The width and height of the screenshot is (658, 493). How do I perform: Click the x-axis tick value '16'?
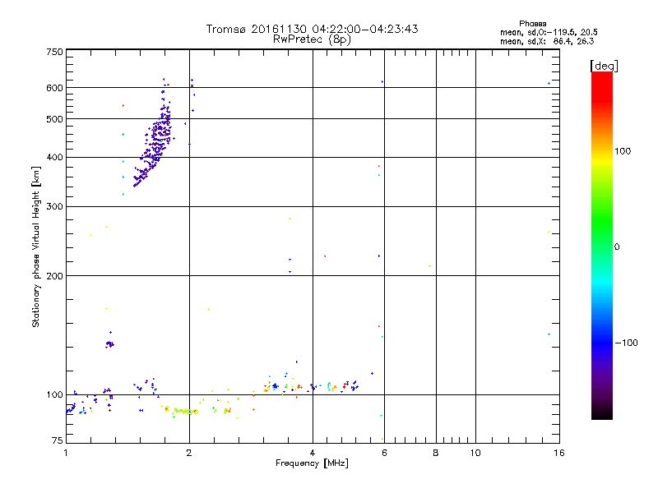[559, 453]
